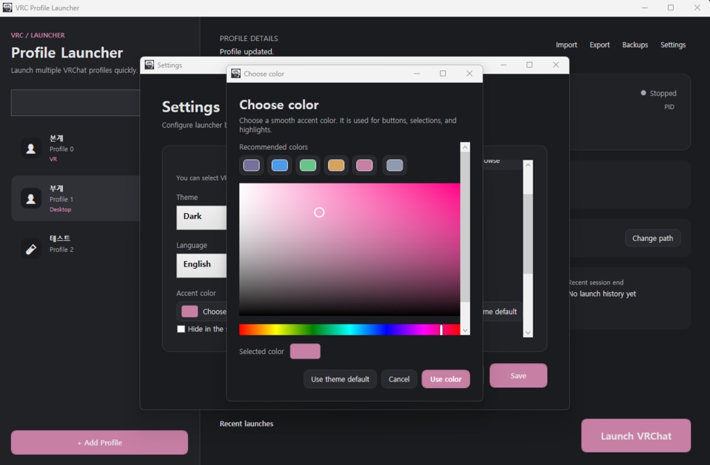The width and height of the screenshot is (710, 465).
Task: Click the avatar icon of Profile 1
Action: tap(31, 198)
